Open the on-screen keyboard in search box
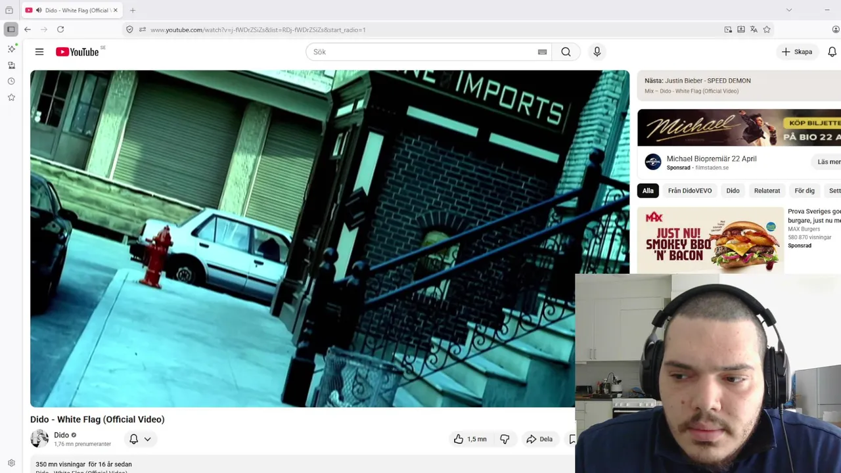Image resolution: width=841 pixels, height=473 pixels. [x=542, y=52]
